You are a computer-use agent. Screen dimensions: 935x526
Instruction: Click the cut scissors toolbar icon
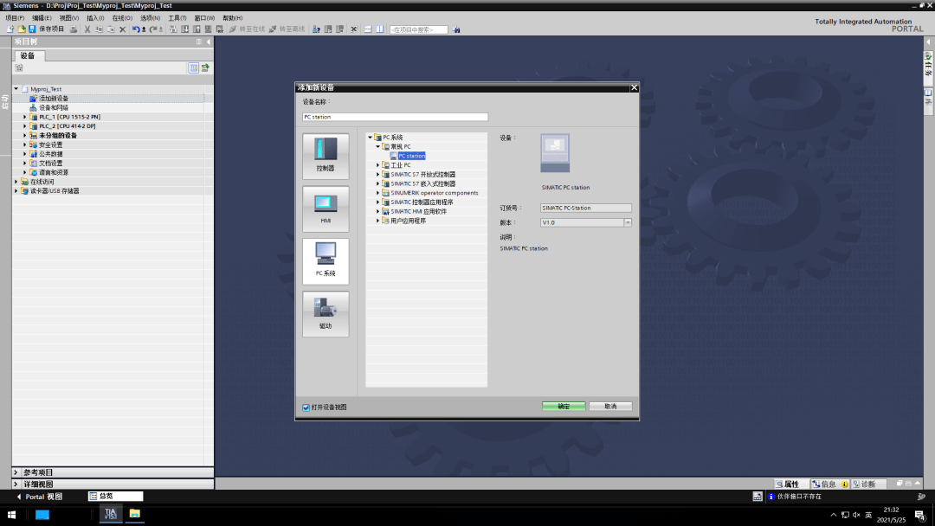click(87, 29)
